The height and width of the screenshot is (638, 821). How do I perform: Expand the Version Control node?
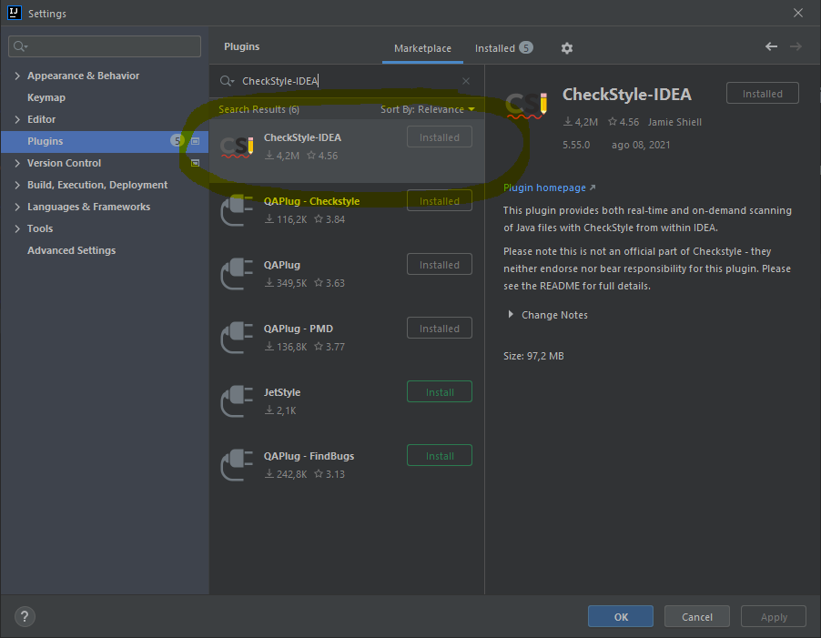click(17, 163)
